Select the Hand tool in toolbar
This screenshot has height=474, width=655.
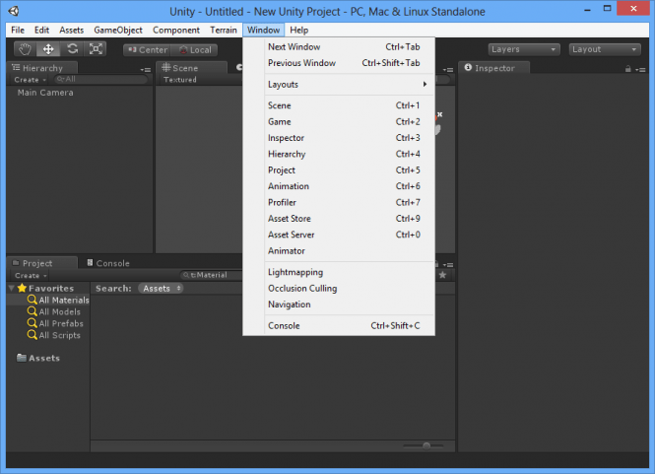(25, 49)
